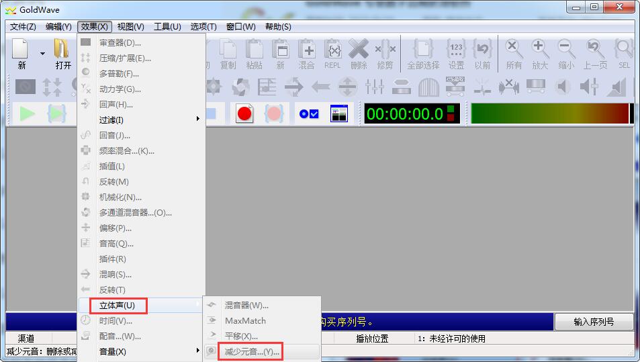
Task: Click the green 00:00:00.0 time display
Action: click(x=404, y=114)
